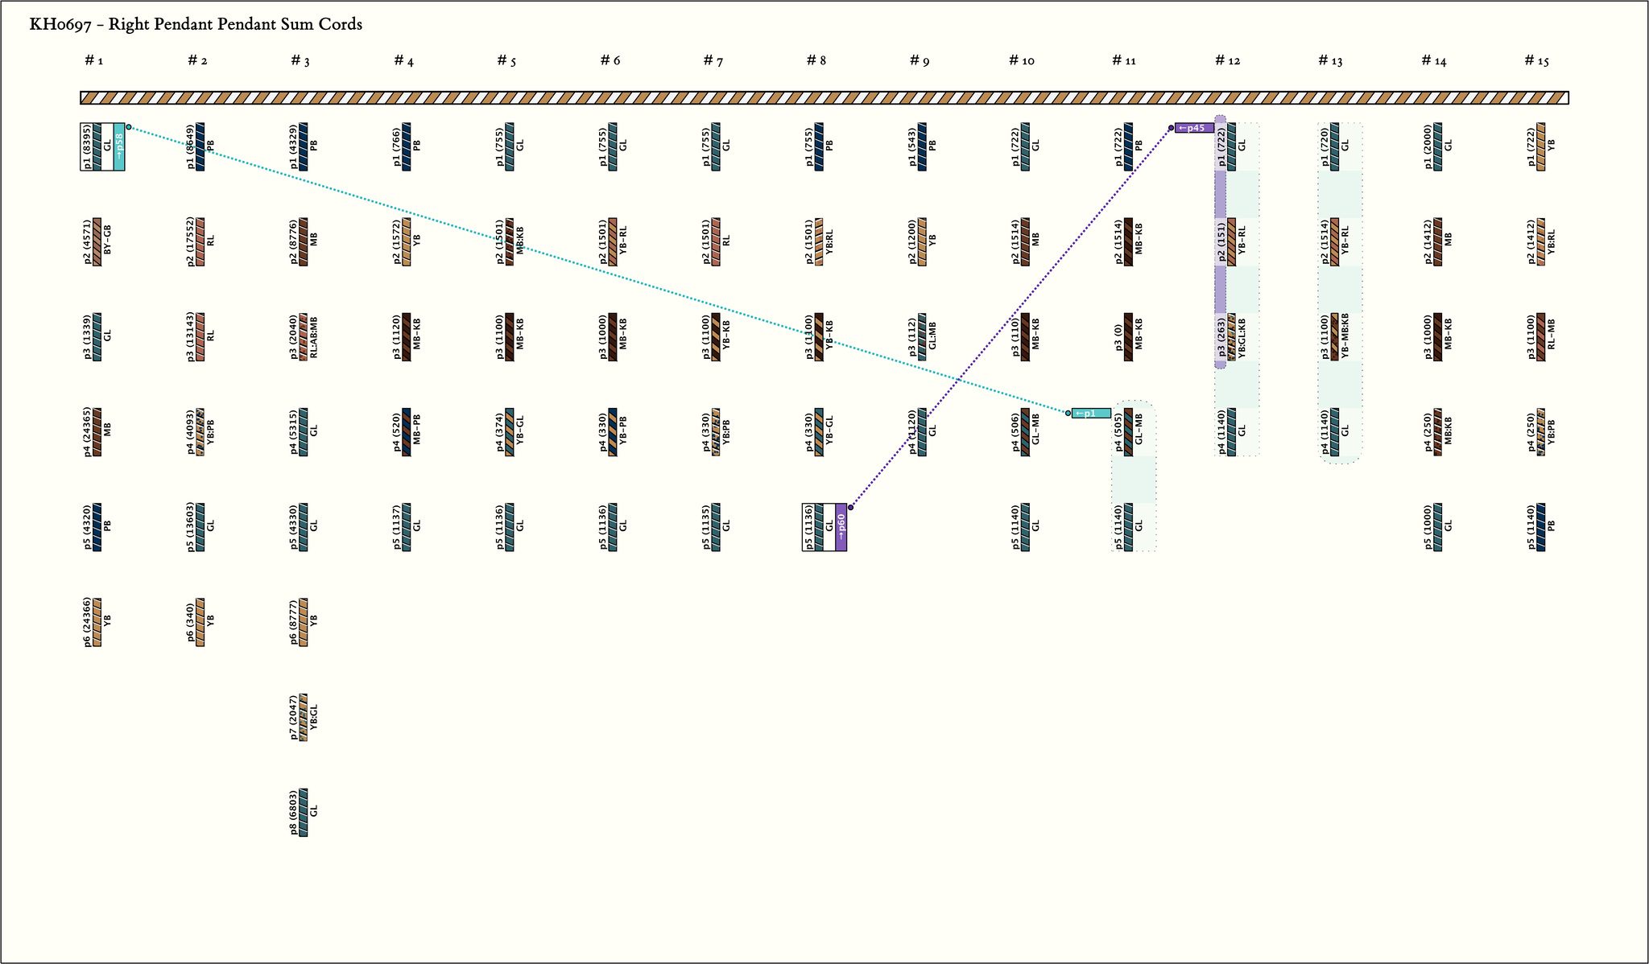This screenshot has width=1649, height=964.
Task: Select column #3 cord p8 (6803) GL
Action: coord(304,812)
